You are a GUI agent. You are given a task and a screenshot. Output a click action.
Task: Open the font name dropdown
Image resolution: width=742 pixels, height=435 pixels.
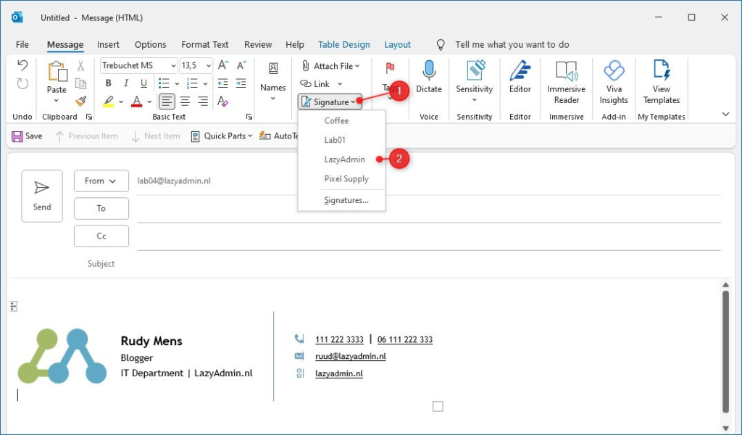click(174, 66)
